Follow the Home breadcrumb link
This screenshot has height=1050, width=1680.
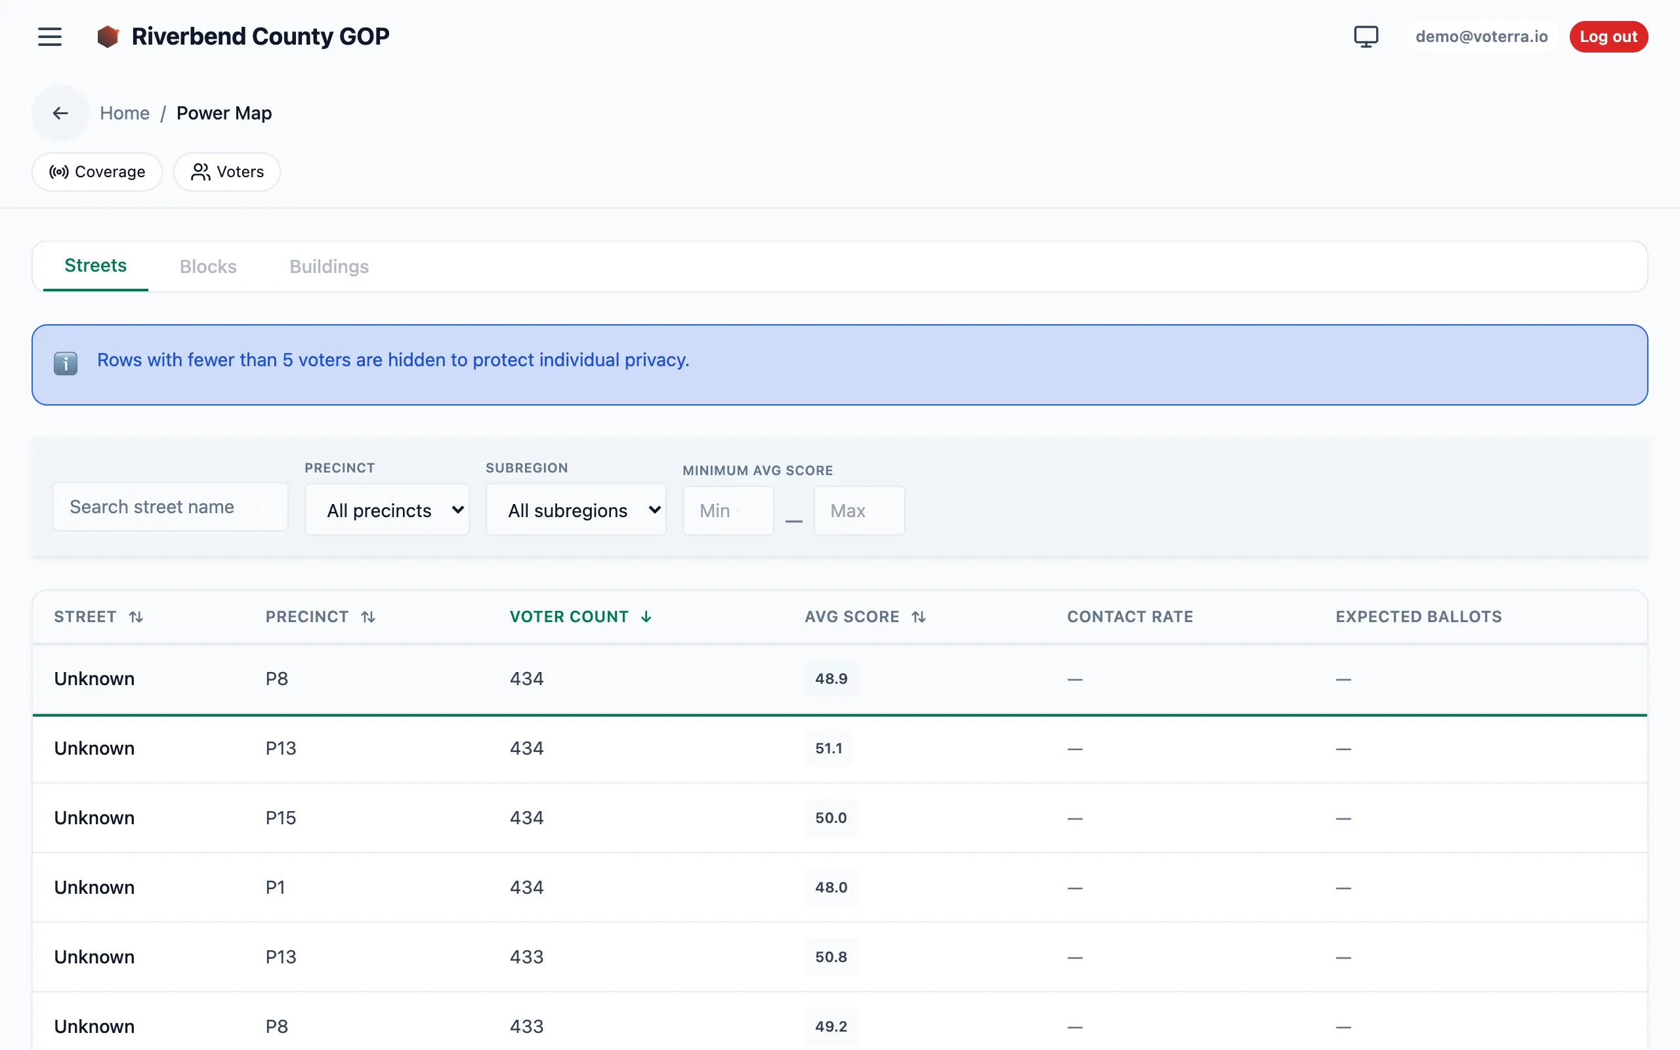124,113
